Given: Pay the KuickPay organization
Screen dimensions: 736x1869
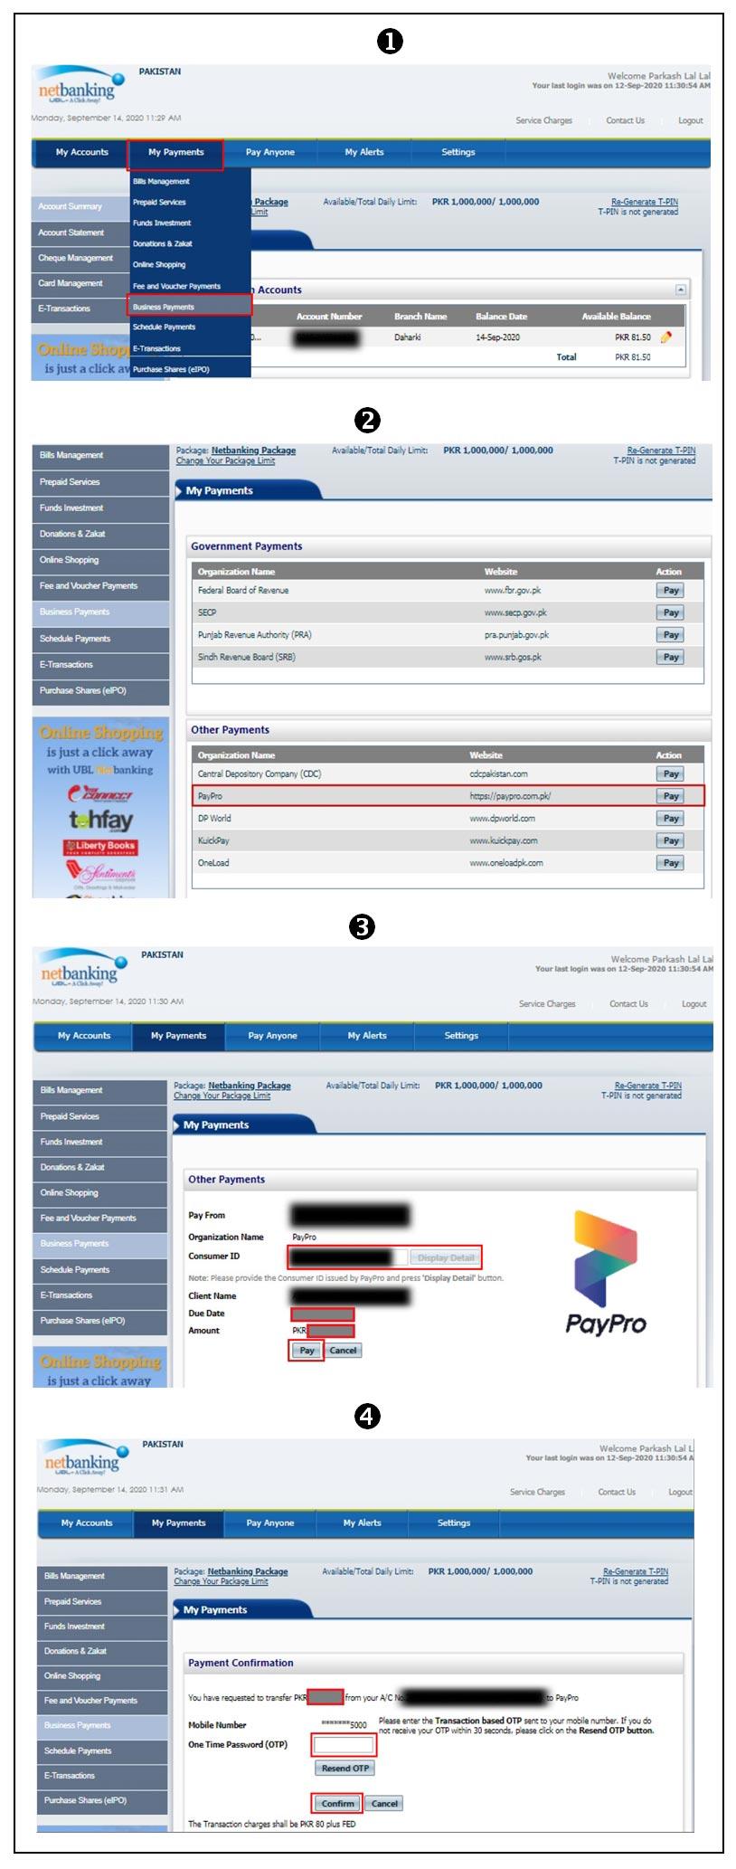Looking at the screenshot, I should coord(670,840).
